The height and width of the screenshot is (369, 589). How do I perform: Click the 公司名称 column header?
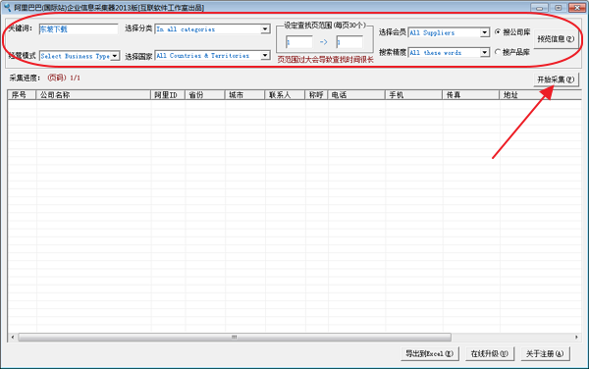[x=93, y=95]
